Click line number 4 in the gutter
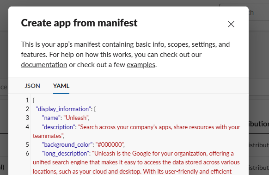Viewport: 269px width, 175px height. pos(27,127)
